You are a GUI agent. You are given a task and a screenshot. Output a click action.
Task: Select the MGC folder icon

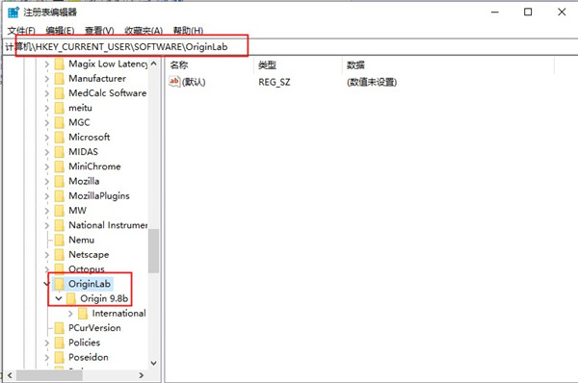click(60, 122)
